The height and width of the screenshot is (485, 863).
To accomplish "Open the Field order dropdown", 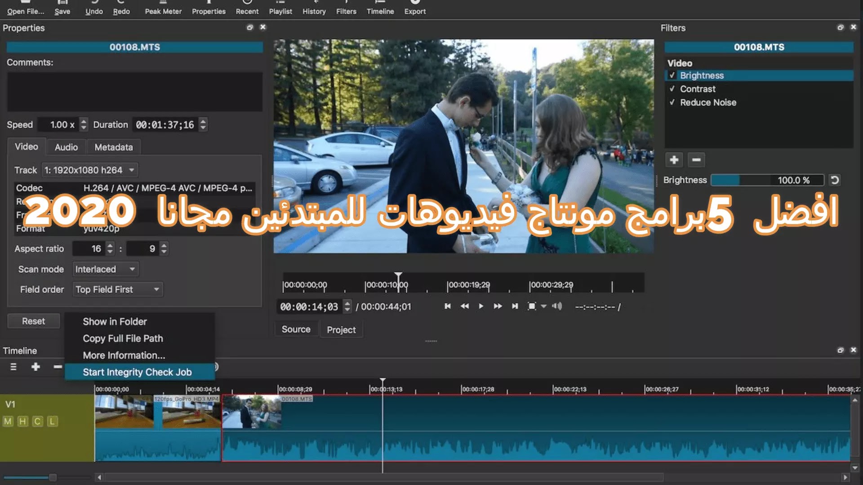I will point(117,290).
